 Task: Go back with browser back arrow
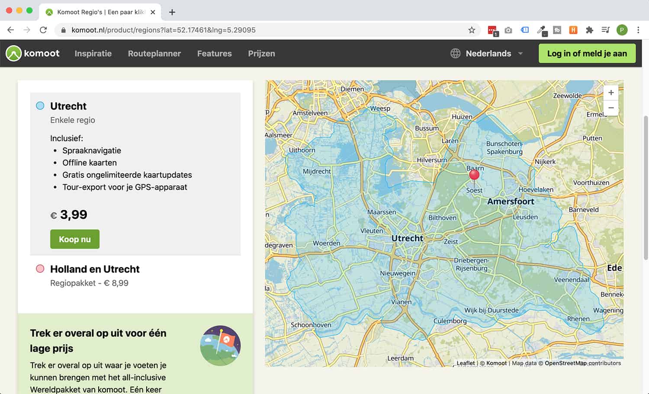click(x=11, y=30)
